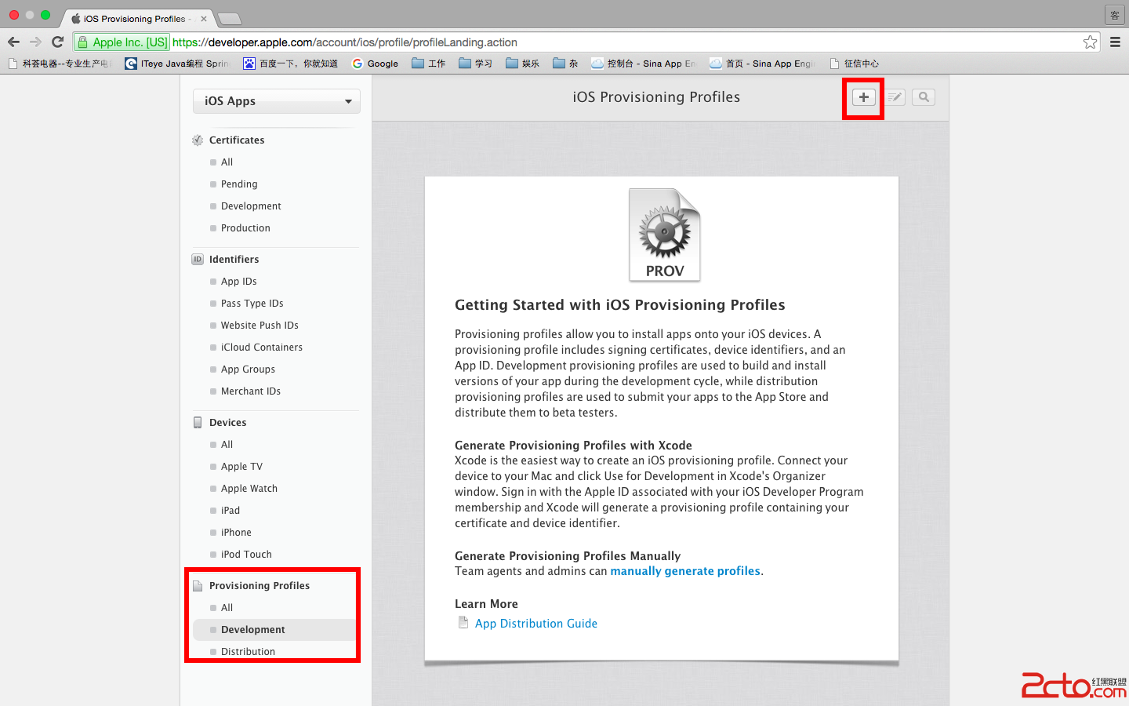1129x706 pixels.
Task: Open the new tab button
Action: pos(229,19)
